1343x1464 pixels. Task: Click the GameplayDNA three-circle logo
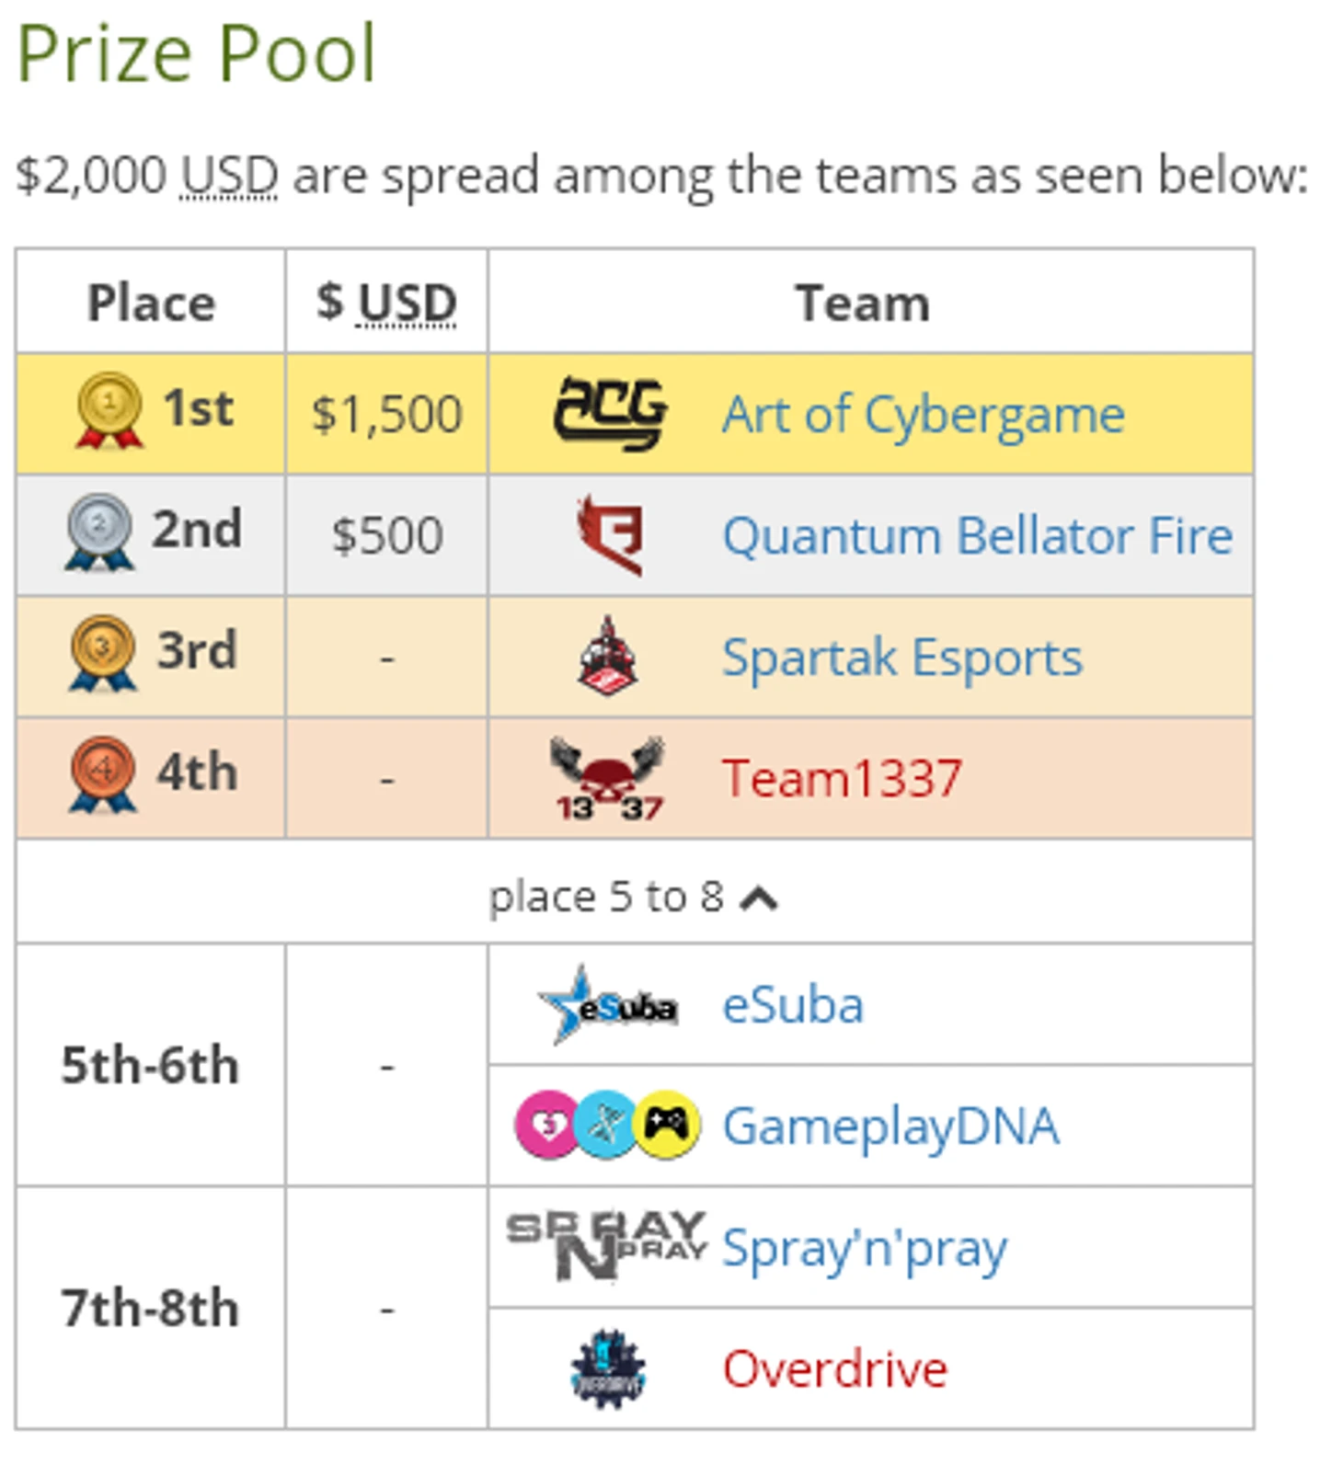point(607,1125)
